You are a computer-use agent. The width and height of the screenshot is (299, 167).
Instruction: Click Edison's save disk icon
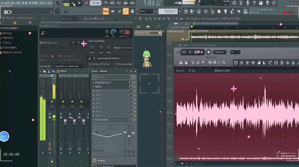click(181, 63)
